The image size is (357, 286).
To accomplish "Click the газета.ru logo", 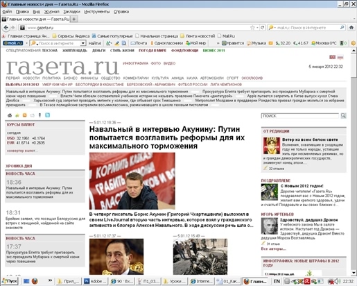I will click(62, 67).
